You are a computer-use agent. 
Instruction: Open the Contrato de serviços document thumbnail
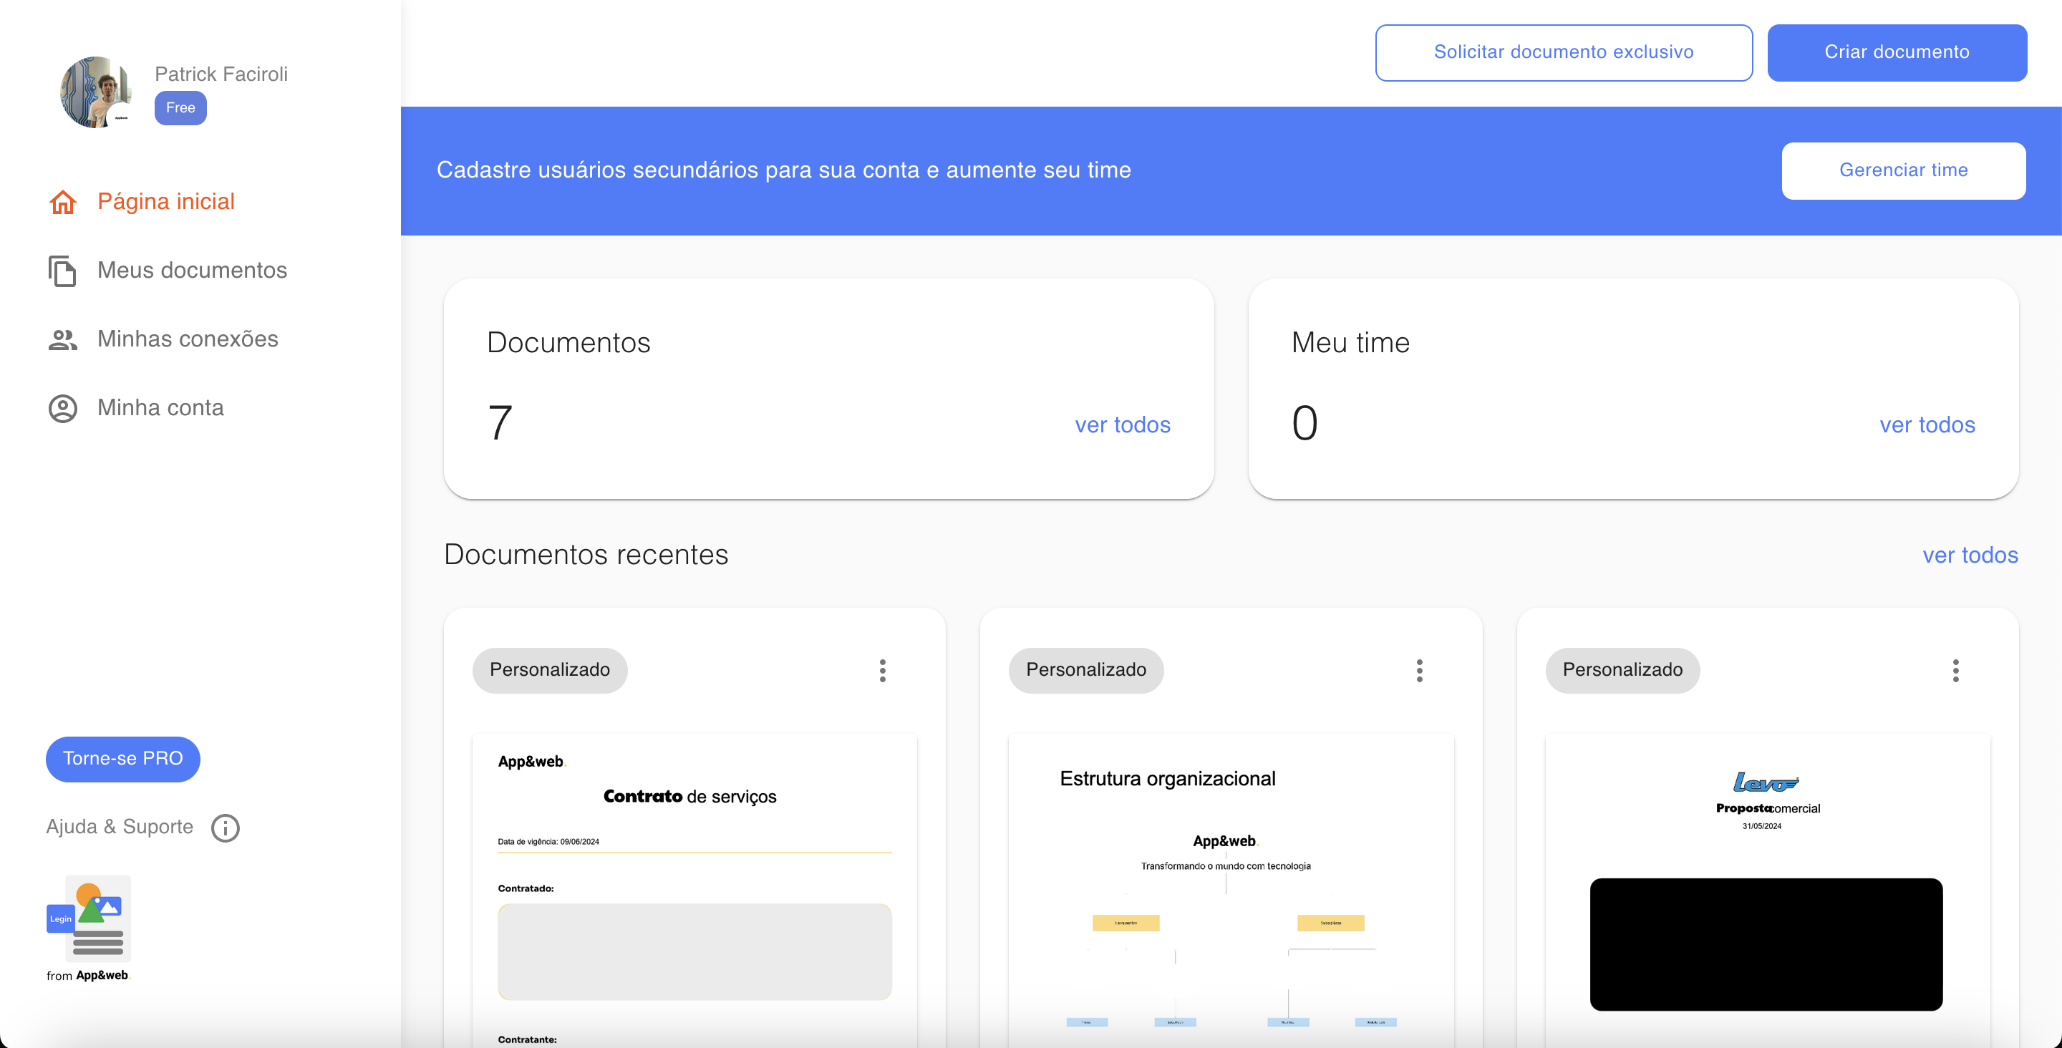694,888
